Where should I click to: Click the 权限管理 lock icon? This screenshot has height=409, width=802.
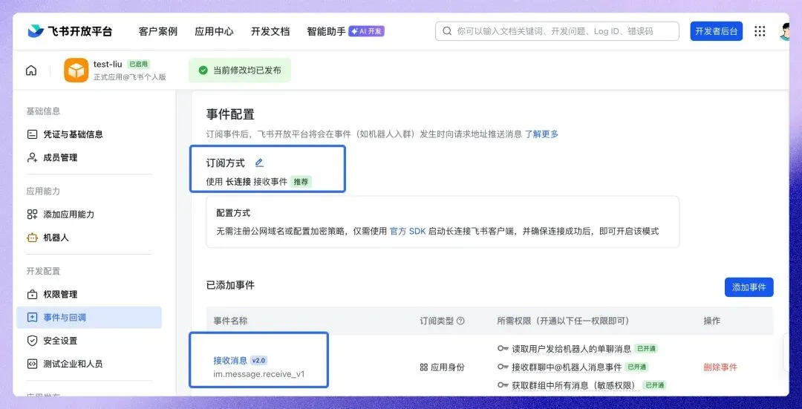[x=32, y=295]
